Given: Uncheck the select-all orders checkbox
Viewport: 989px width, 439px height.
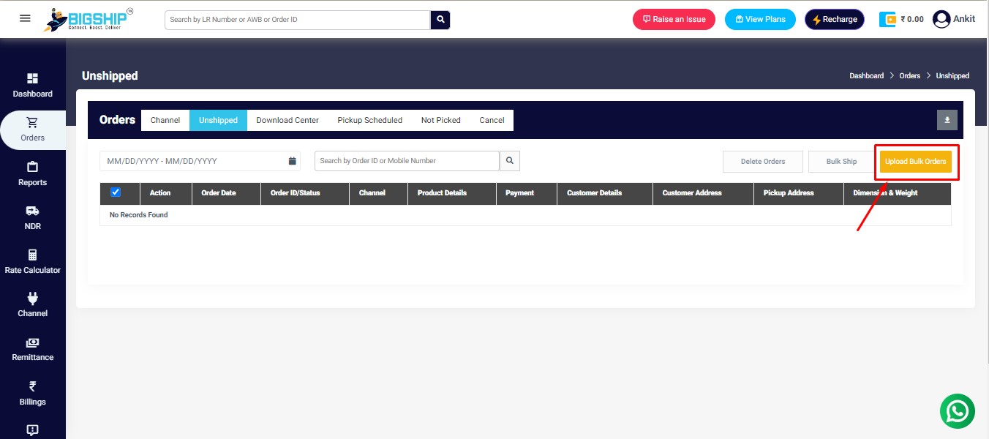Looking at the screenshot, I should [x=115, y=192].
